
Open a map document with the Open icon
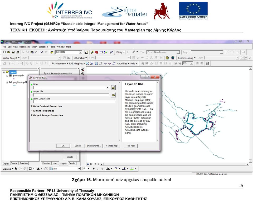pyautogui.click(x=9, y=52)
